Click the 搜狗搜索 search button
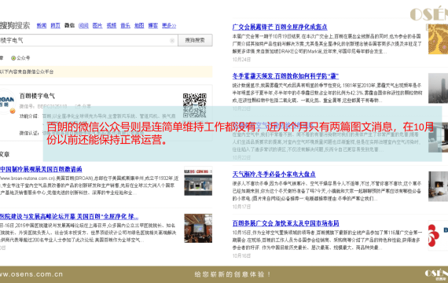448x283 pixels. pyautogui.click(x=195, y=40)
